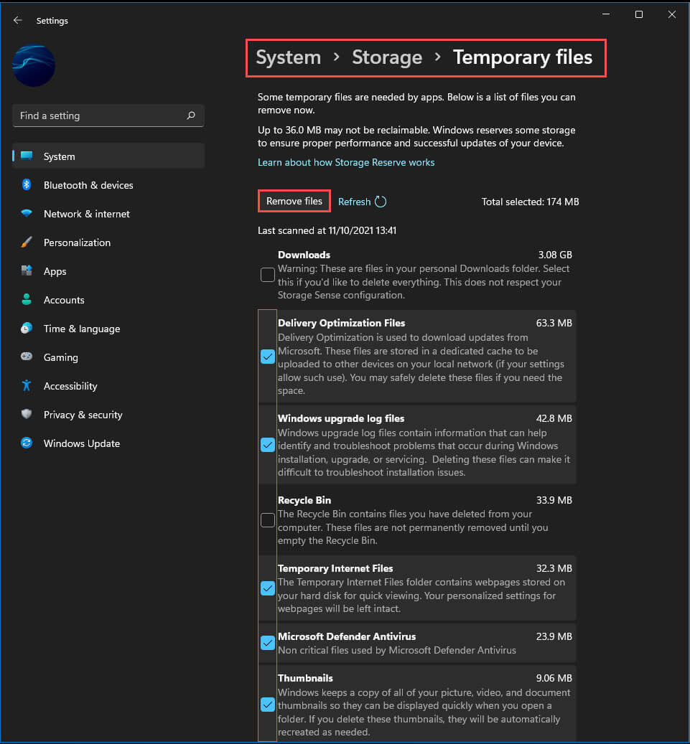Click the search magnifier icon

[x=191, y=116]
